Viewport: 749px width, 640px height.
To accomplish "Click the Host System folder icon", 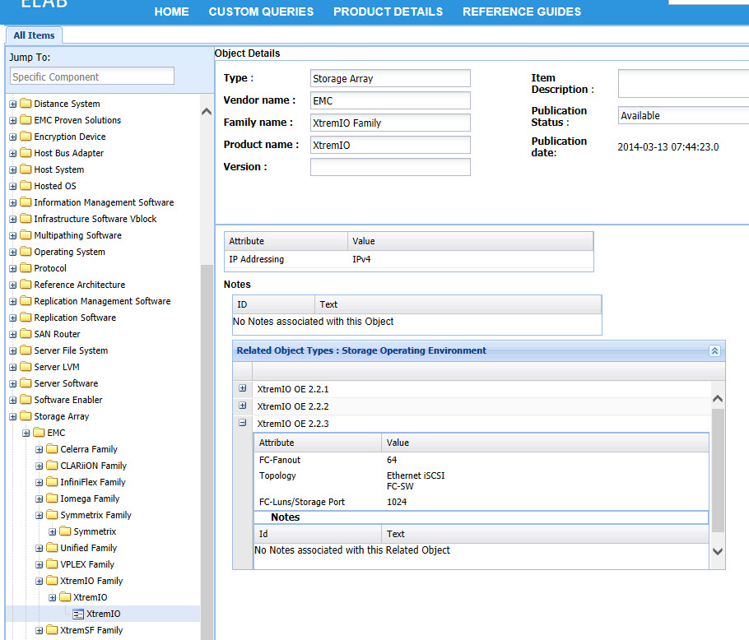I will pos(26,169).
